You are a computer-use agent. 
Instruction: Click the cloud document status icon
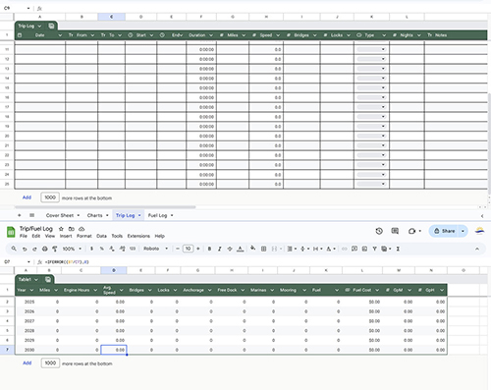coord(82,229)
